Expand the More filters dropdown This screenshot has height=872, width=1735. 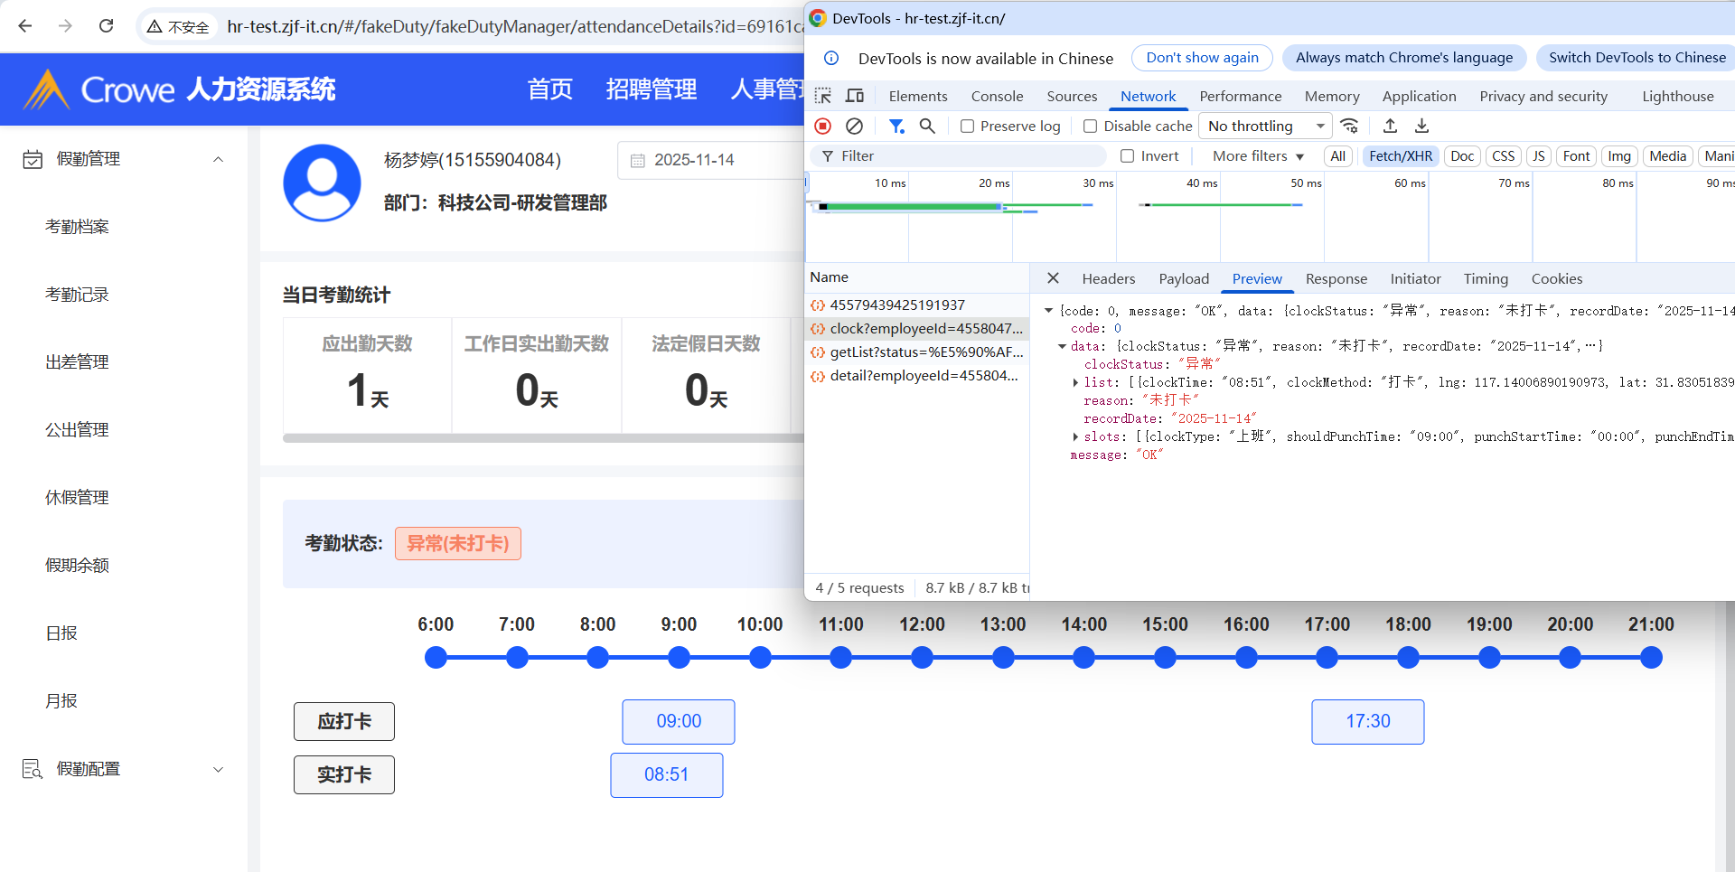(1258, 156)
